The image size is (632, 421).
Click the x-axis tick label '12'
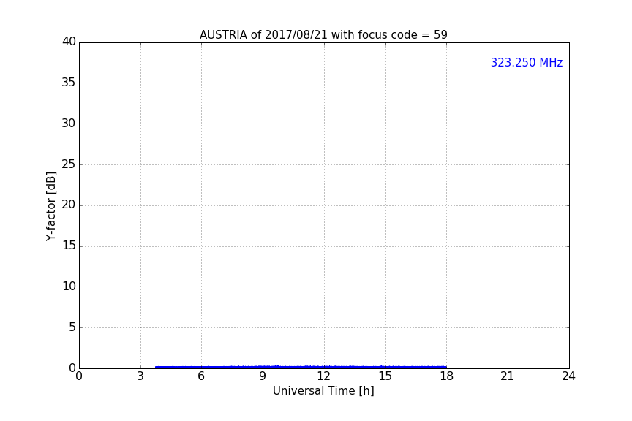[323, 376]
